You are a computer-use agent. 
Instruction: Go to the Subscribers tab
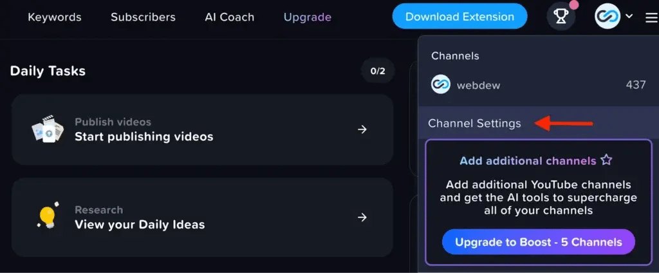[x=143, y=17]
